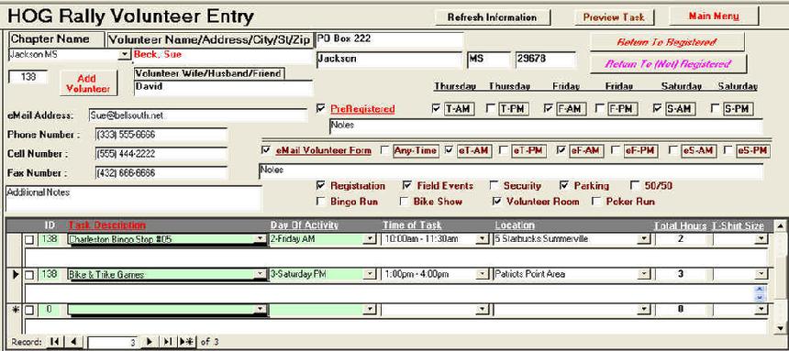Click the Preview Task button
Viewport: 789px width, 351px height.
click(614, 17)
